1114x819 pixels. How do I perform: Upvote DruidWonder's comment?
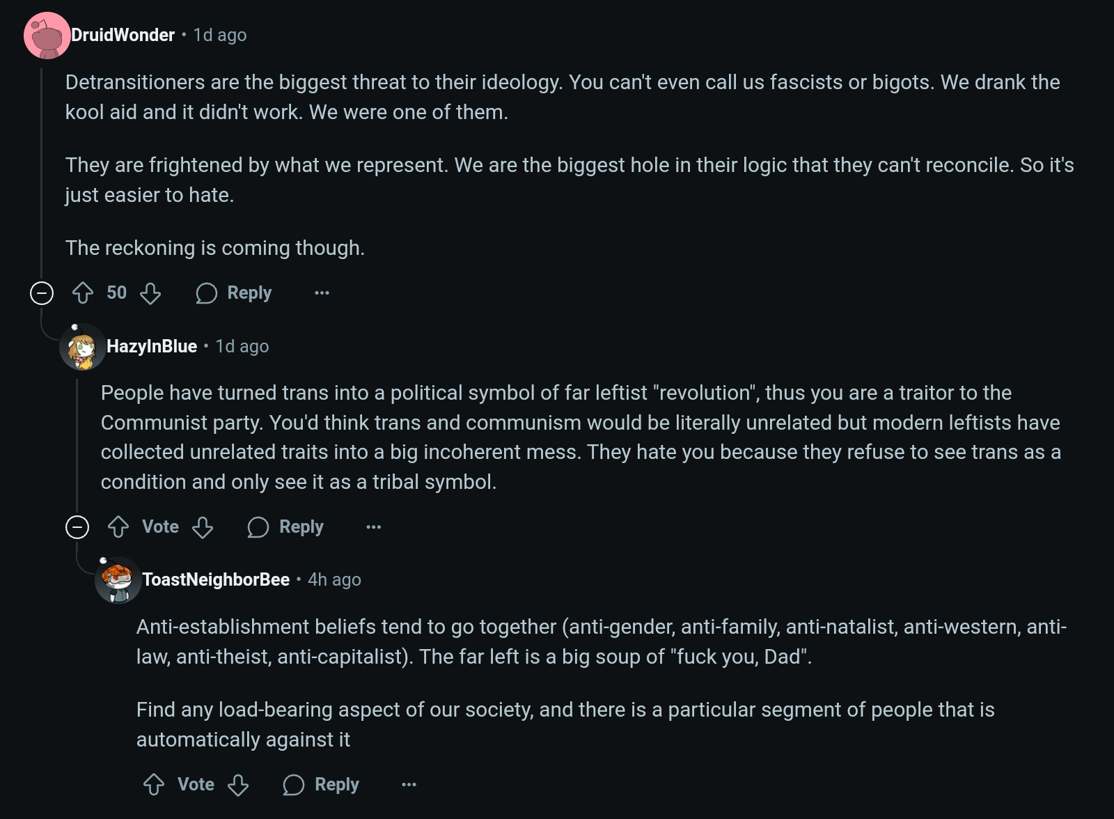pyautogui.click(x=83, y=293)
